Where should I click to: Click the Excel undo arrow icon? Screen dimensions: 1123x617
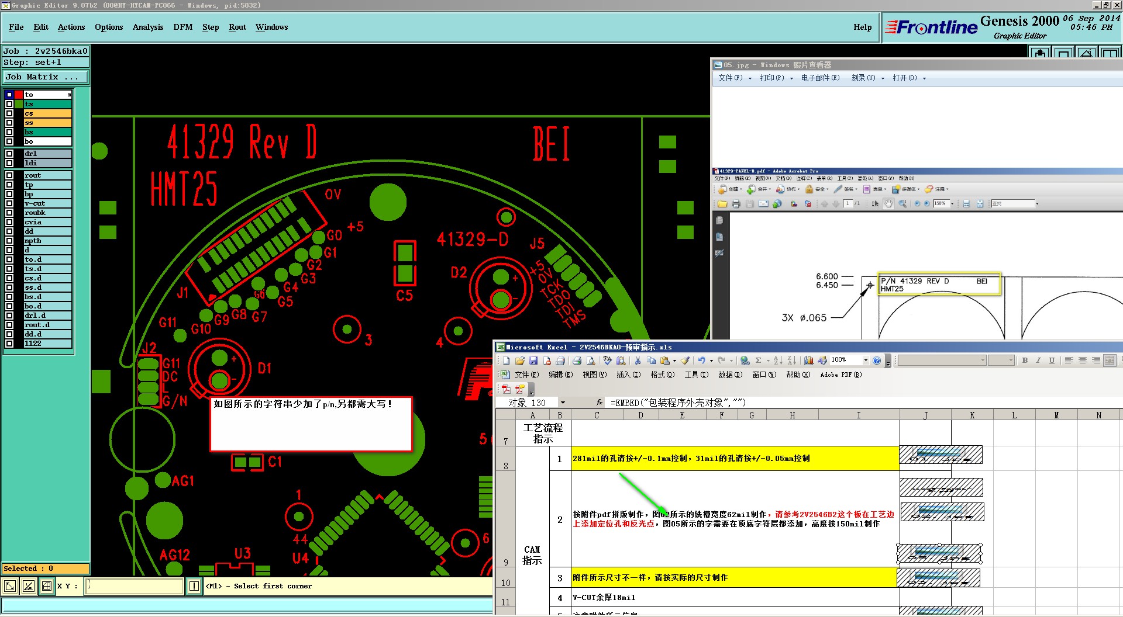(x=701, y=361)
